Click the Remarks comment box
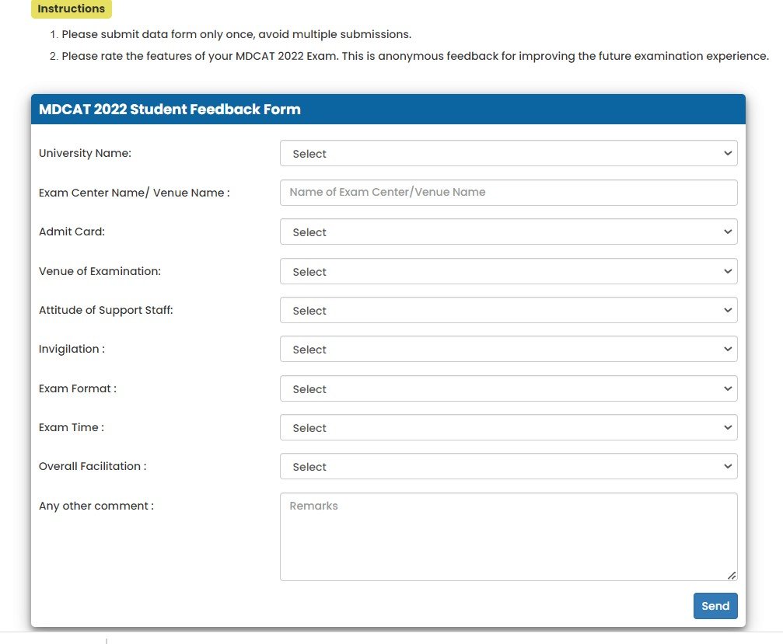The width and height of the screenshot is (783, 644). 509,536
